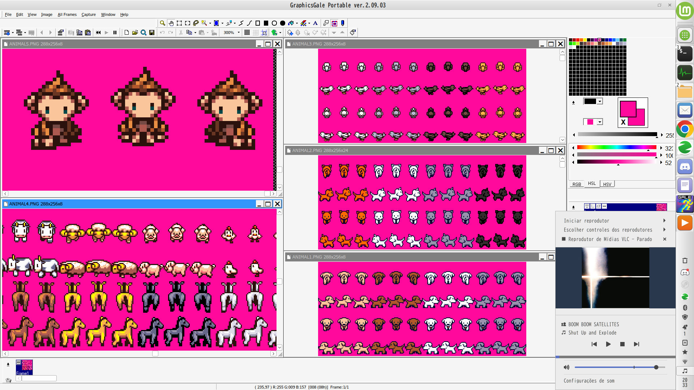Toggle the pixel grid display
The height and width of the screenshot is (390, 694).
click(x=247, y=32)
